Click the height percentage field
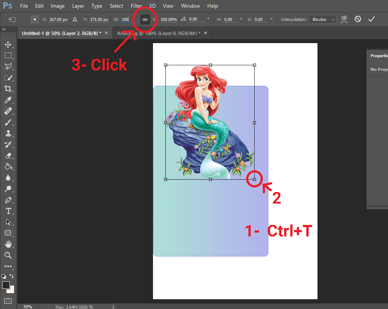The height and width of the screenshot is (309, 388). 168,19
